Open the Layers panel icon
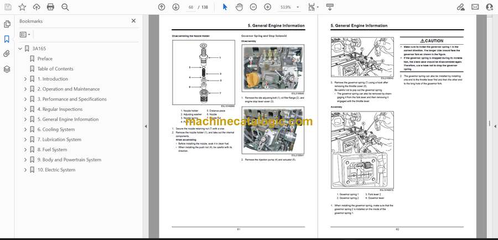 pyautogui.click(x=7, y=69)
